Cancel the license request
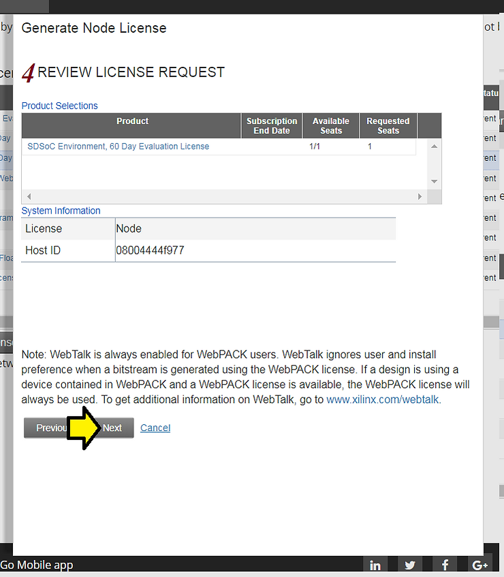 tap(155, 428)
